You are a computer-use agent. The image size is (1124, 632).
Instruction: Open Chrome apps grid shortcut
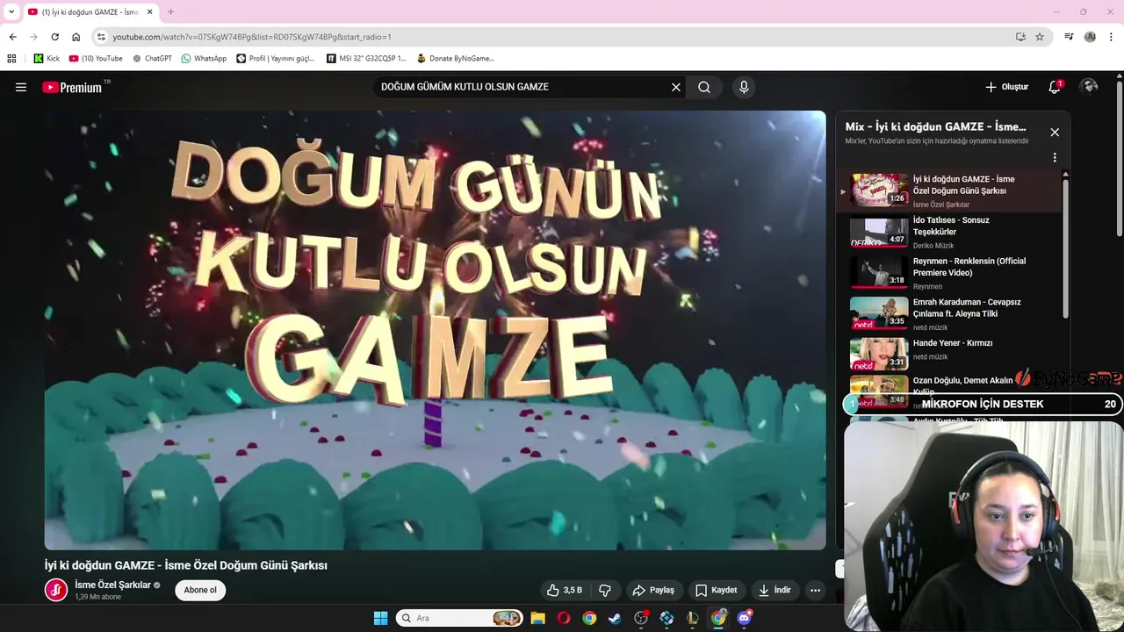click(11, 59)
